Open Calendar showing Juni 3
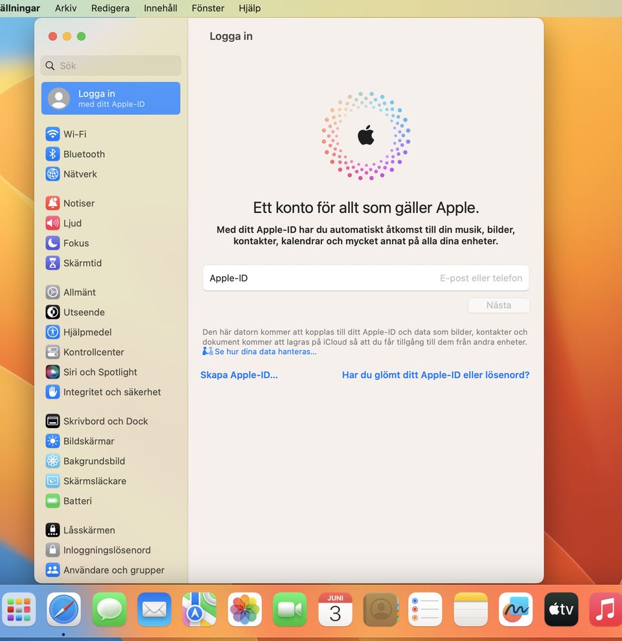 pyautogui.click(x=335, y=609)
